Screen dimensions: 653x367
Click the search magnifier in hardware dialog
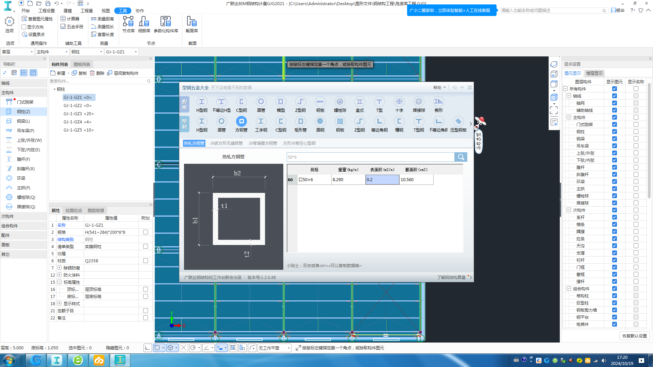tap(461, 157)
